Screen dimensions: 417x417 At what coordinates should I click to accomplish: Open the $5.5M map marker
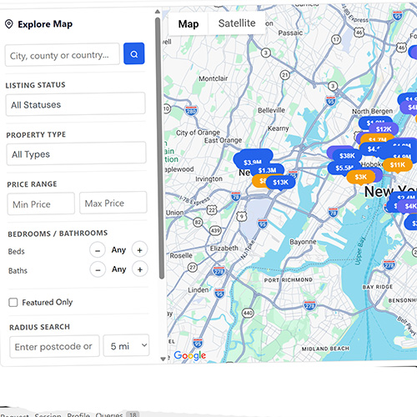[x=344, y=168]
